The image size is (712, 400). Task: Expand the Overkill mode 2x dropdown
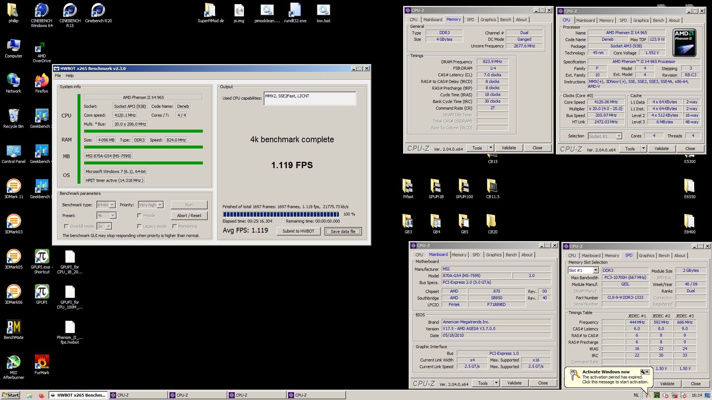coord(108,226)
